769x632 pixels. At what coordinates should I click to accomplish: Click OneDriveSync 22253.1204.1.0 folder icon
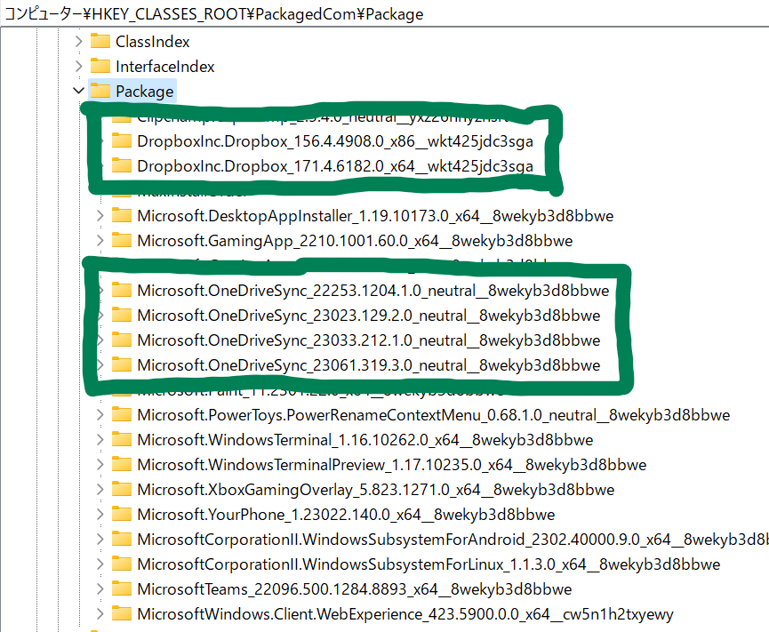tap(122, 290)
